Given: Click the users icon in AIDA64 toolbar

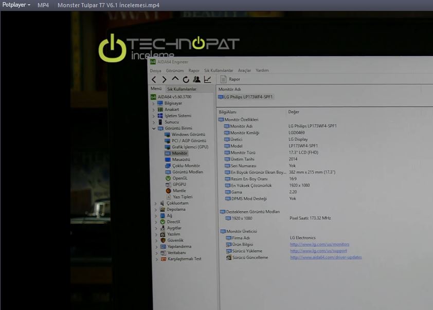Looking at the screenshot, I should (x=196, y=80).
